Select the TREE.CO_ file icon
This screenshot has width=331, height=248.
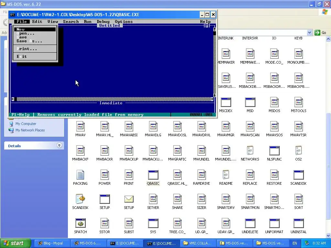(177, 223)
